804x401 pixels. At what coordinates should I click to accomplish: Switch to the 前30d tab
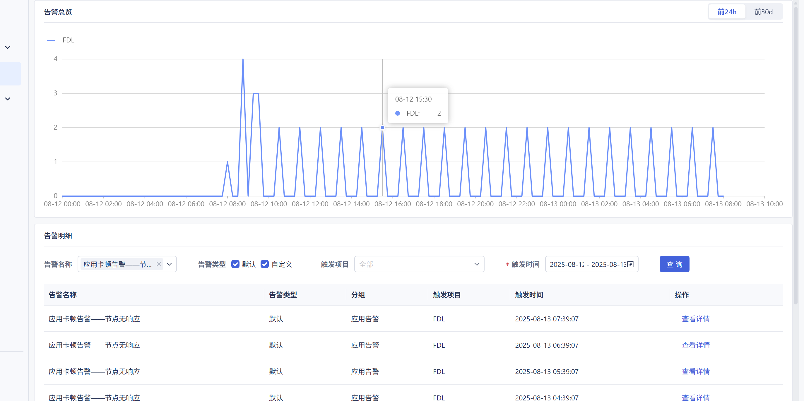(x=763, y=12)
